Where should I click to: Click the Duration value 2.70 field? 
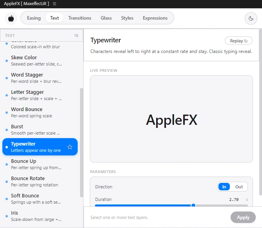pyautogui.click(x=234, y=199)
